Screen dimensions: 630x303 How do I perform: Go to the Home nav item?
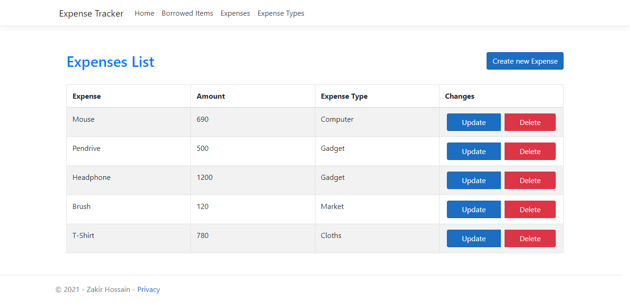[144, 13]
